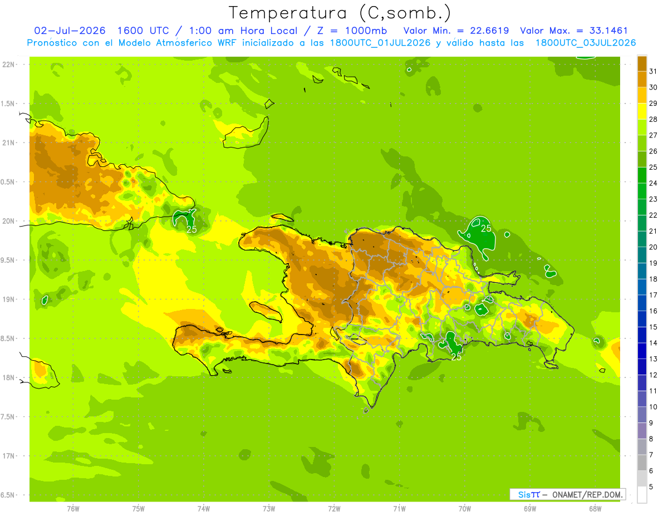Click the "Valor Max. = 33.1461" readout
668x516 pixels.
[574, 31]
